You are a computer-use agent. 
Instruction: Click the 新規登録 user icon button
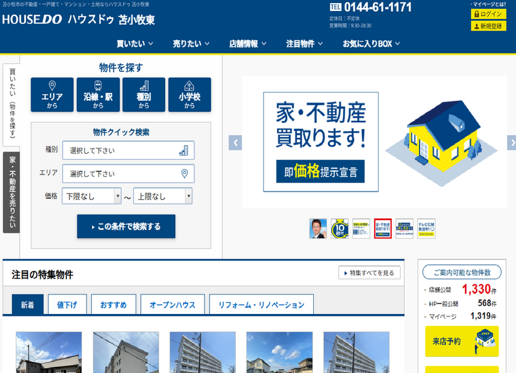488,26
